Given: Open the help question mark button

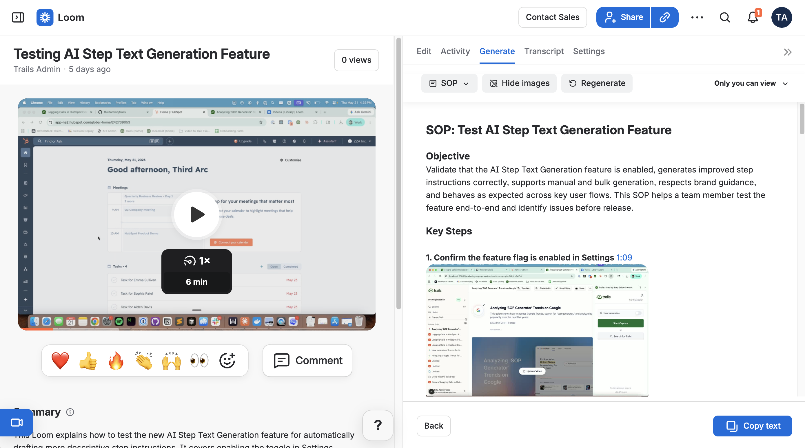Looking at the screenshot, I should (378, 425).
